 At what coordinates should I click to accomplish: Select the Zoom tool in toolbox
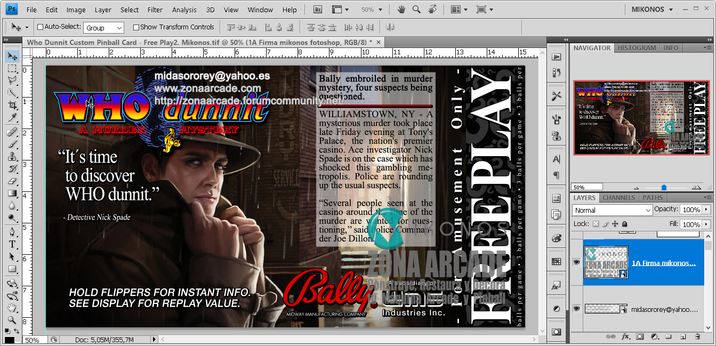pos(12,320)
